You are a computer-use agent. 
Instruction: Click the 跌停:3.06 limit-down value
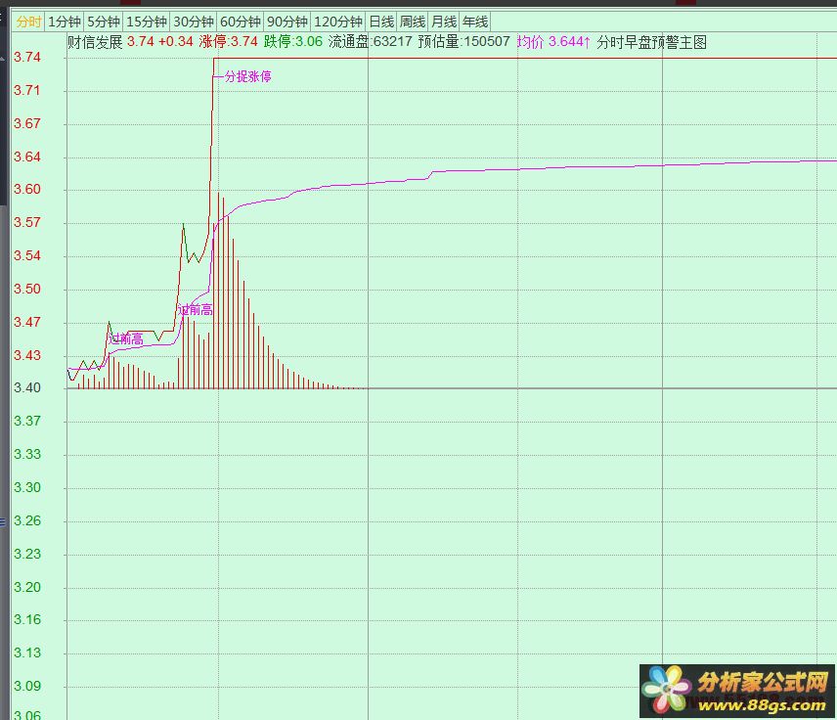[293, 42]
